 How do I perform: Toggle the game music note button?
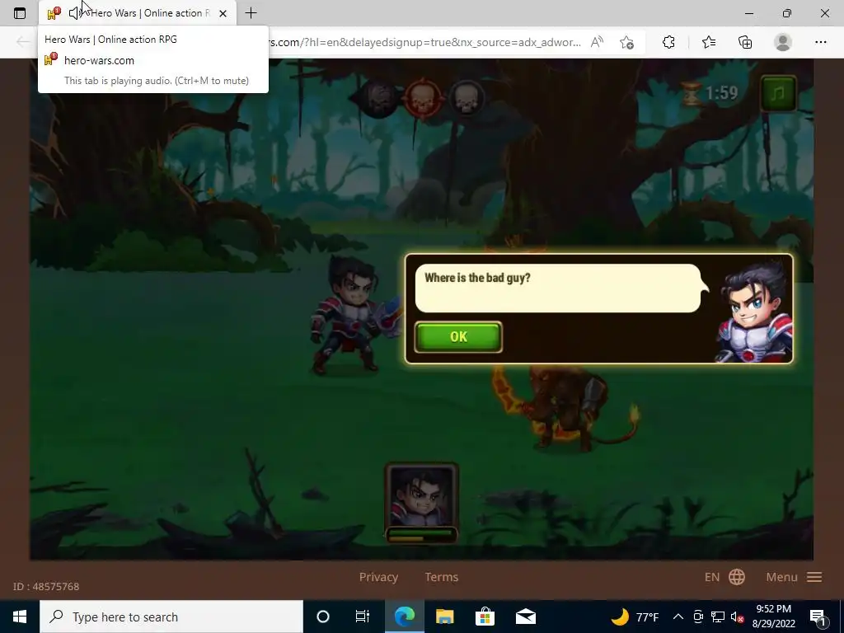coord(778,94)
